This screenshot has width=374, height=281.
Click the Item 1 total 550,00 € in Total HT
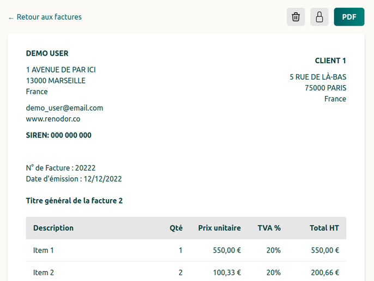click(325, 250)
